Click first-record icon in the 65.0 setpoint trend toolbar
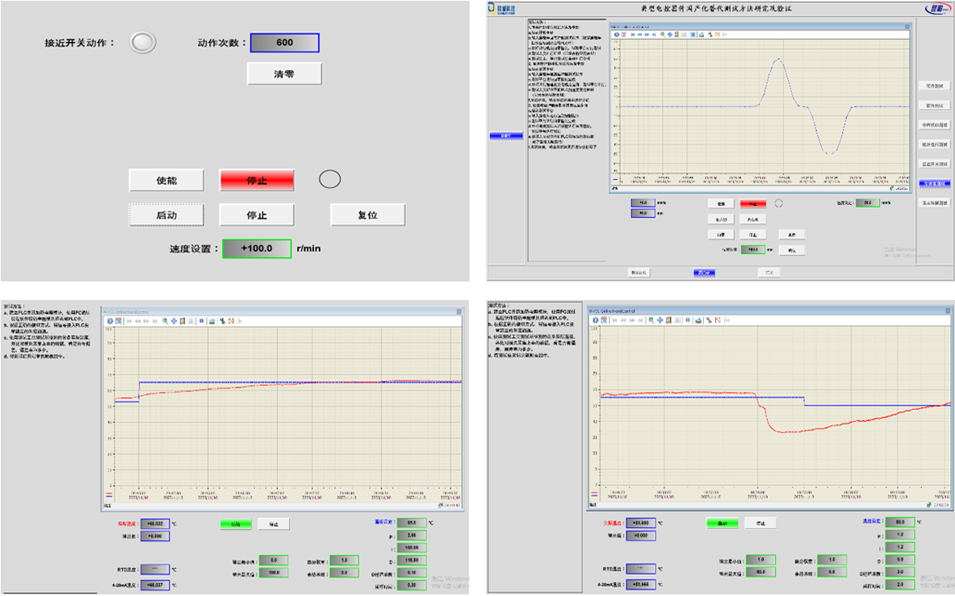955x596 pixels. (x=130, y=320)
